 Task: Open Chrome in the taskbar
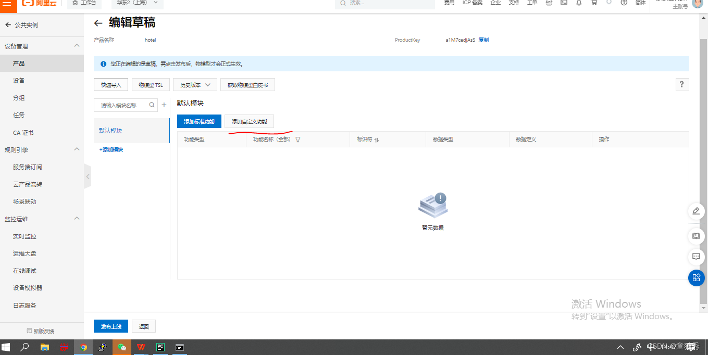(x=83, y=347)
